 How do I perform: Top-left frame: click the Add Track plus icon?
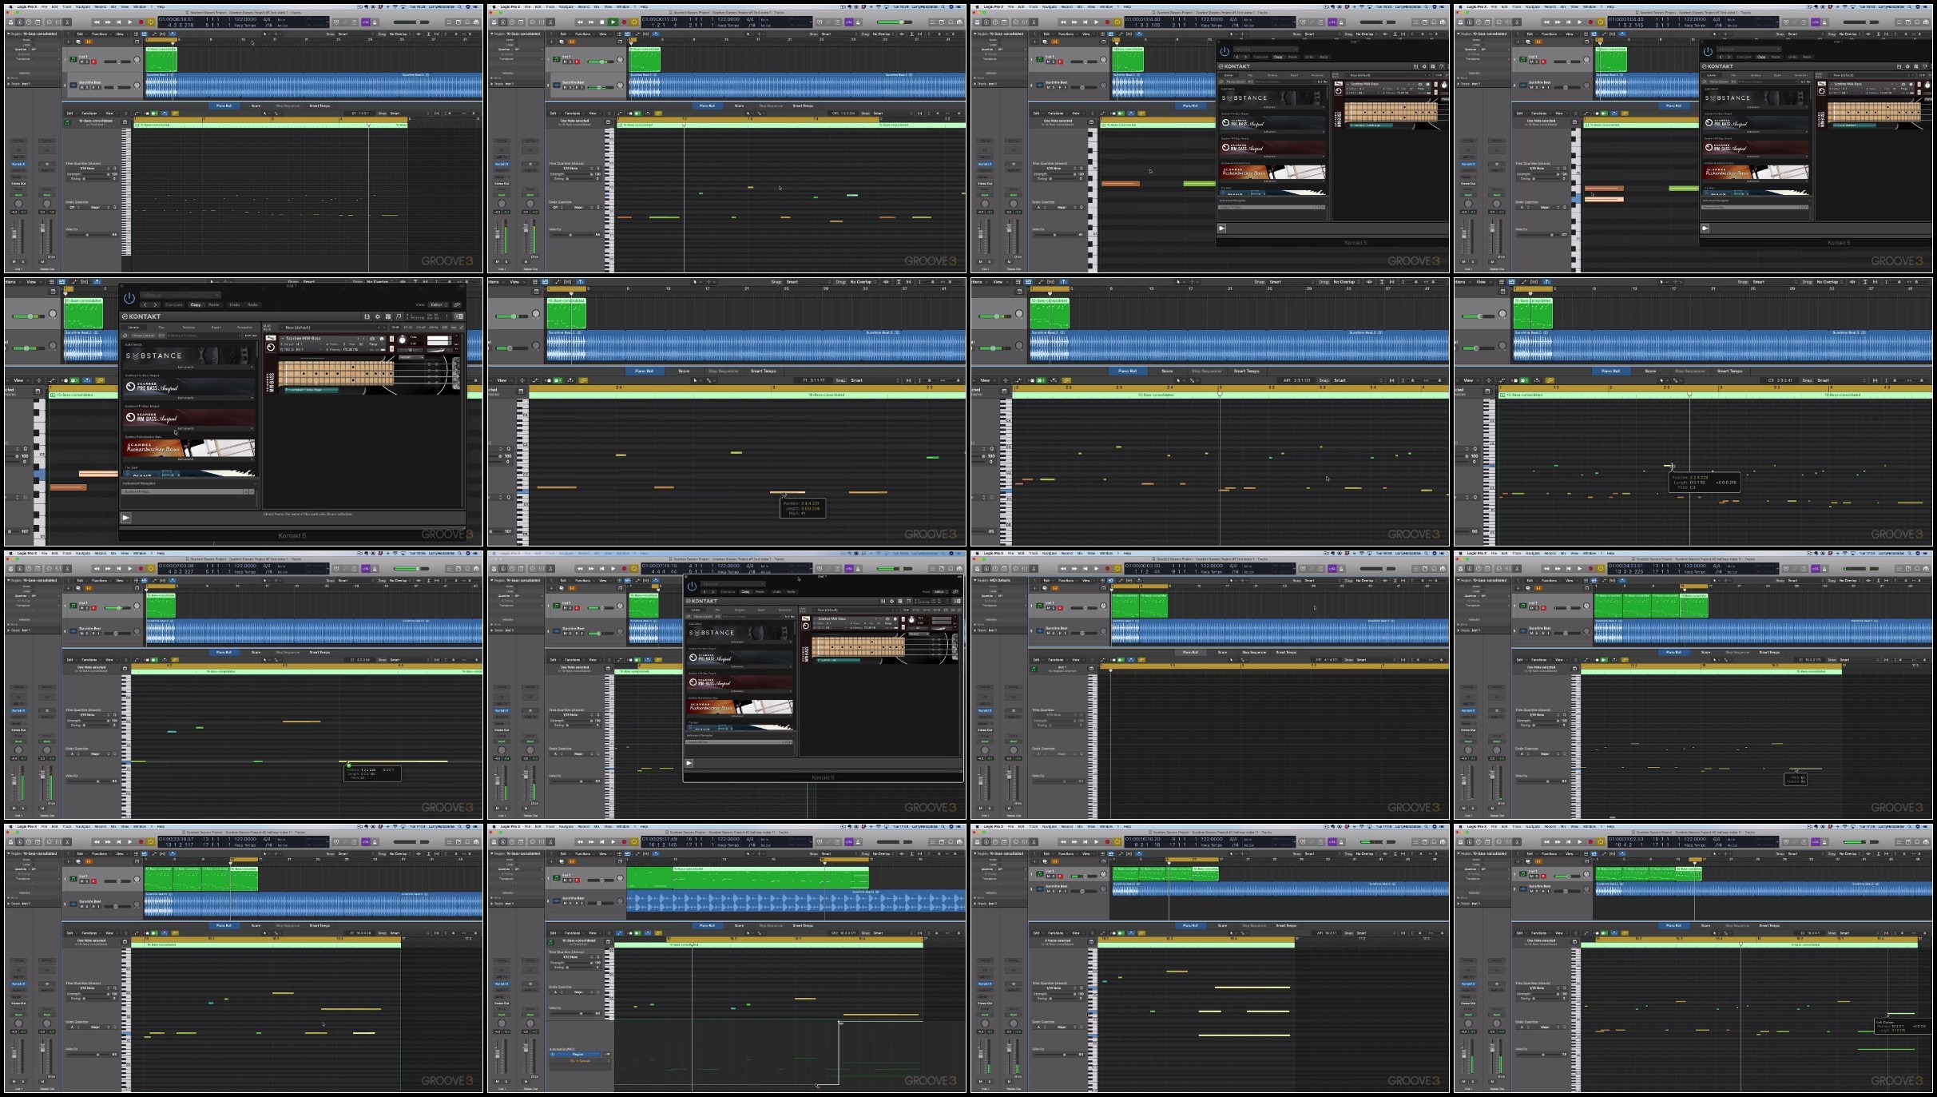[x=68, y=42]
